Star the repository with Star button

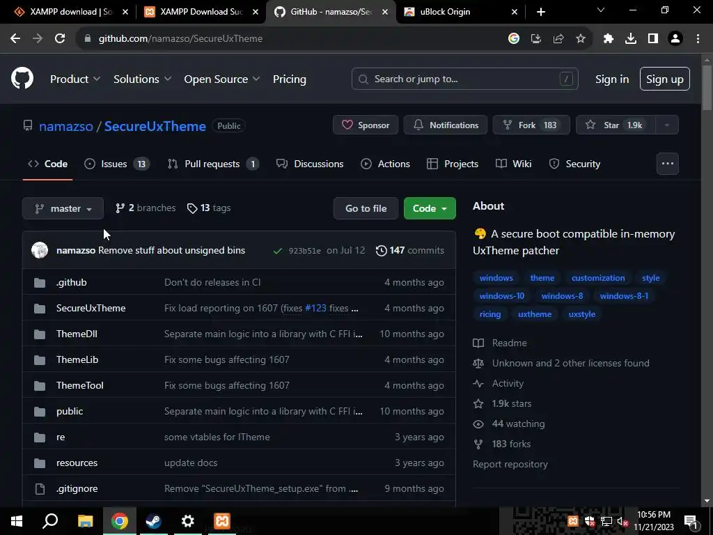tap(616, 125)
